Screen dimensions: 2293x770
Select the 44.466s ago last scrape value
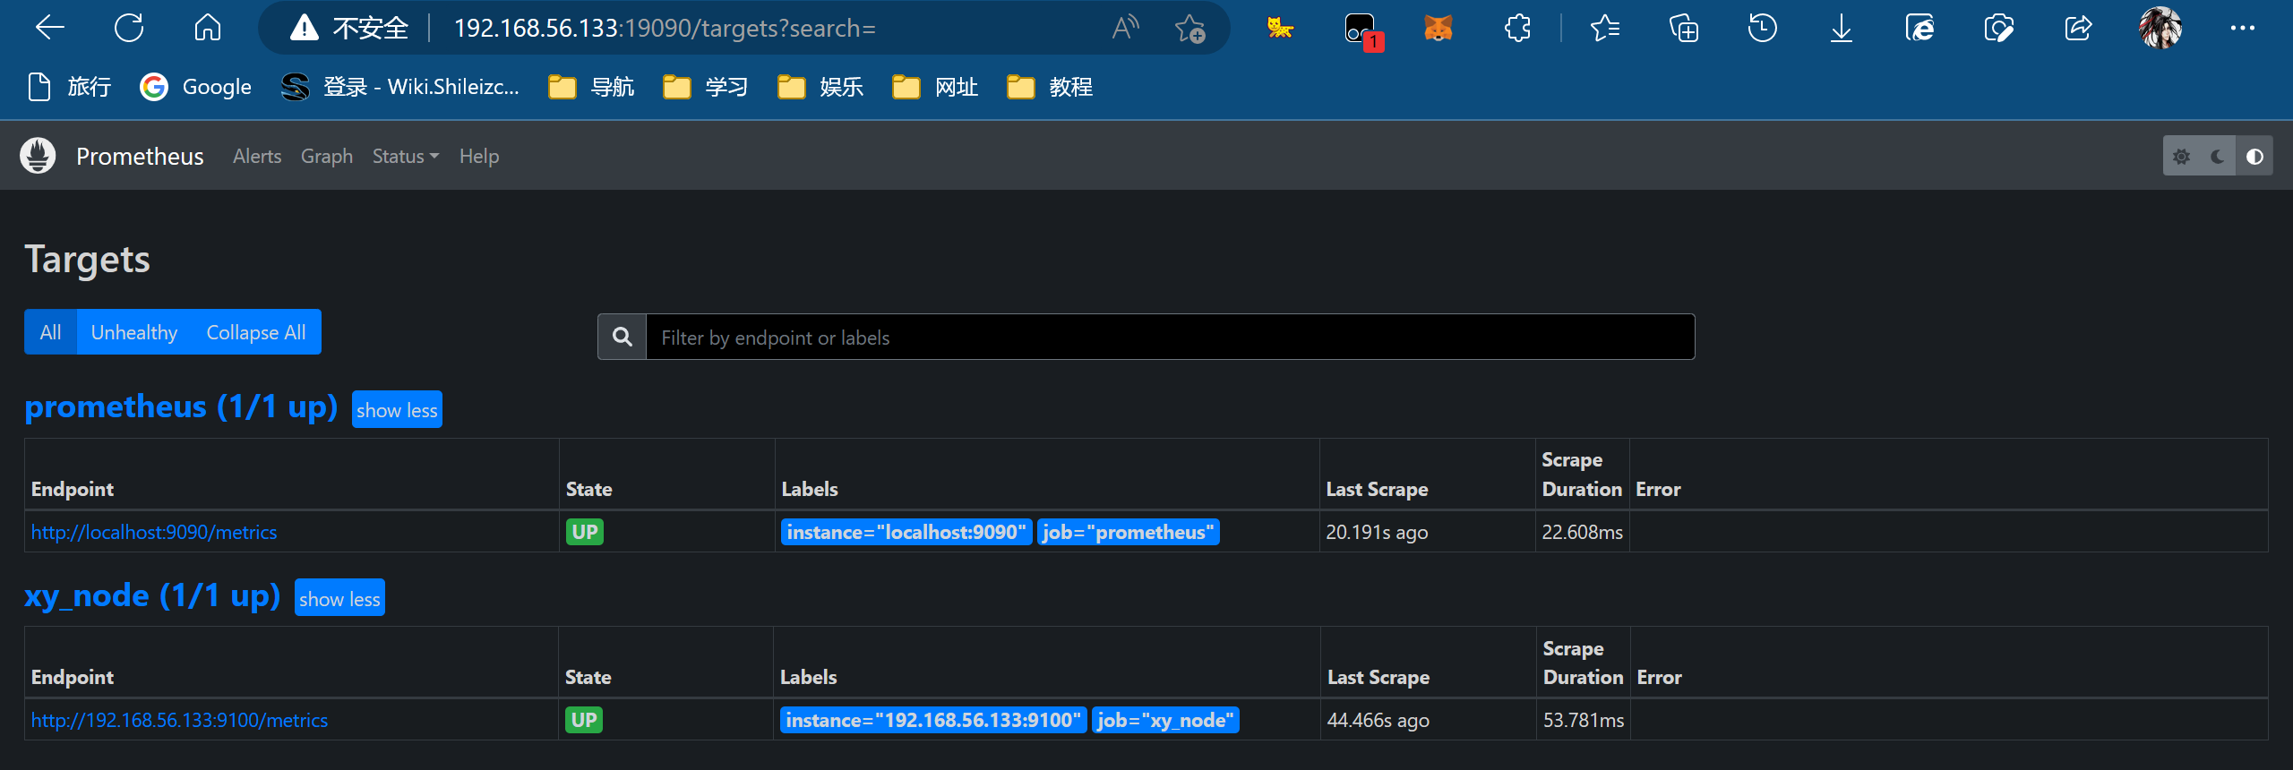click(x=1378, y=720)
